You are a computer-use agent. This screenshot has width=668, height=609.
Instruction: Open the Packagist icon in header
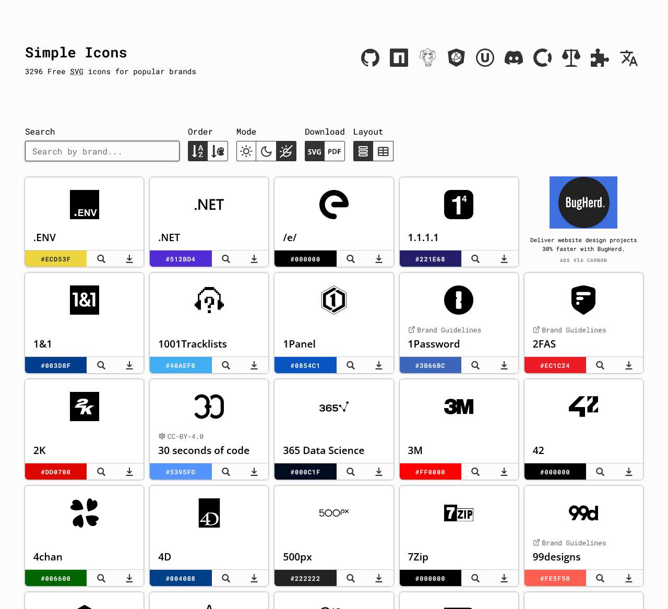click(428, 58)
